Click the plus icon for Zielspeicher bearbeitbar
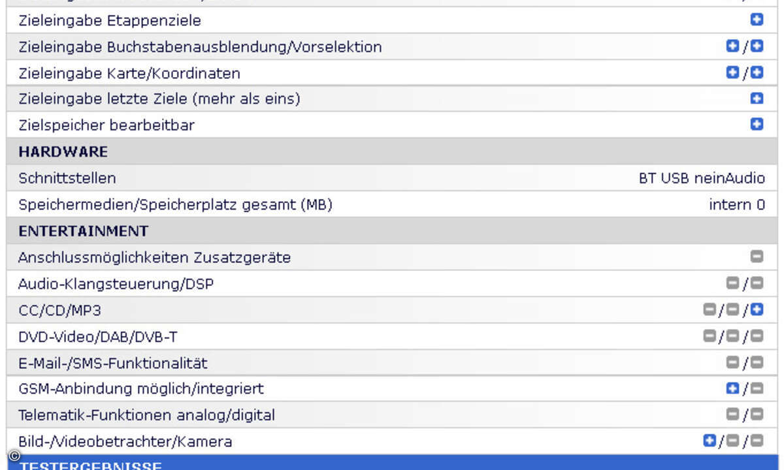The height and width of the screenshot is (470, 784). click(x=757, y=125)
